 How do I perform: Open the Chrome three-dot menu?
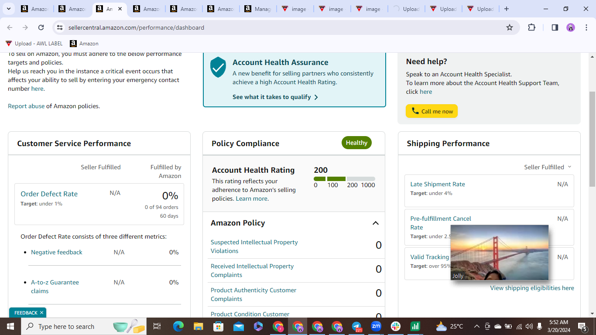point(586,27)
